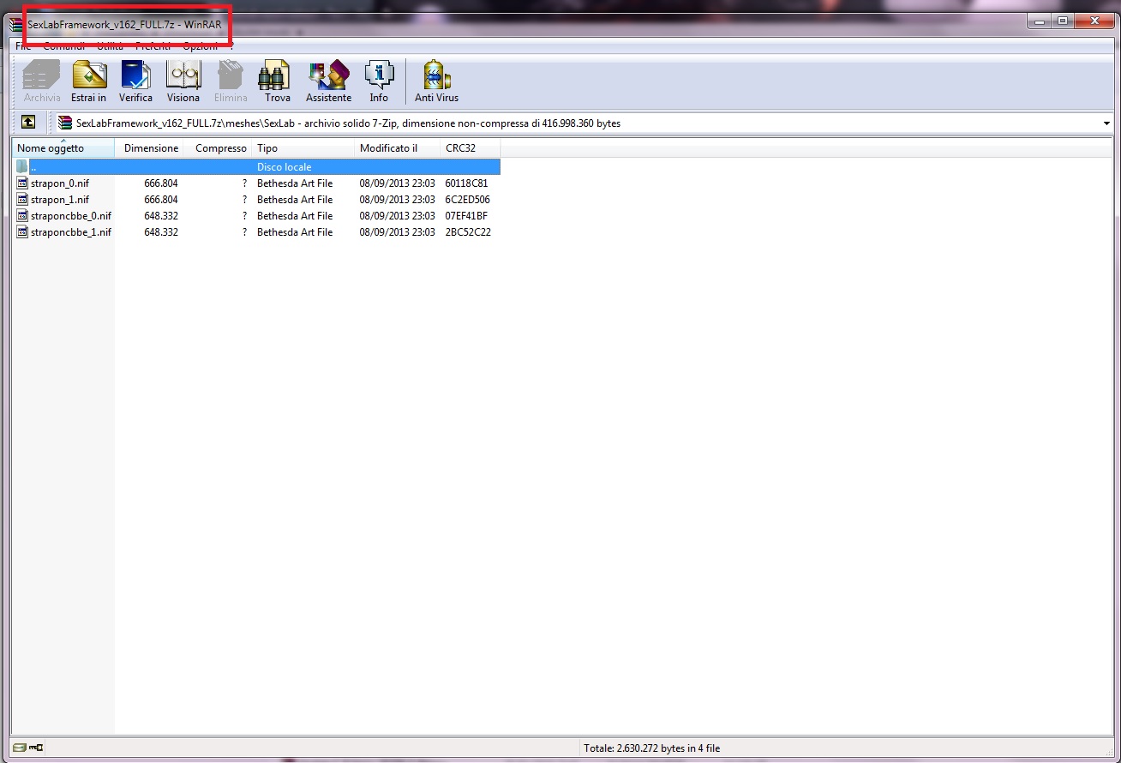Sort by Compresso column header
The height and width of the screenshot is (763, 1121).
click(218, 148)
